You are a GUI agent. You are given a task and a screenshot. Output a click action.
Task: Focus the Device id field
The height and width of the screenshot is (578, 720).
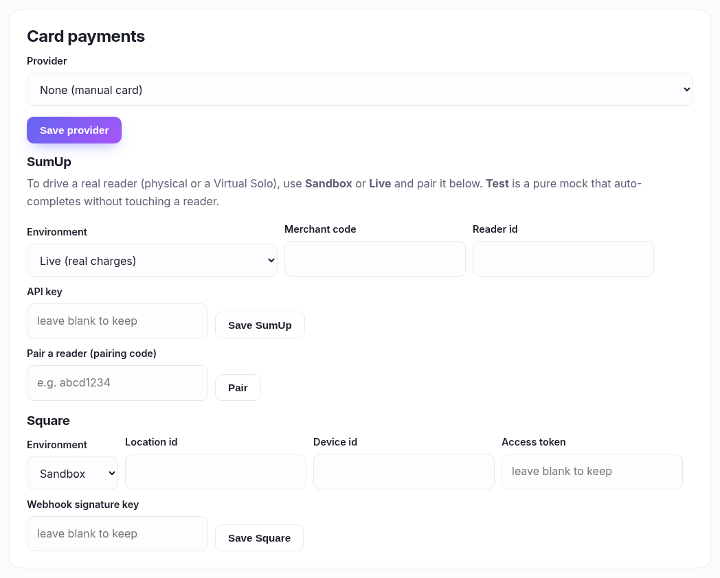403,472
